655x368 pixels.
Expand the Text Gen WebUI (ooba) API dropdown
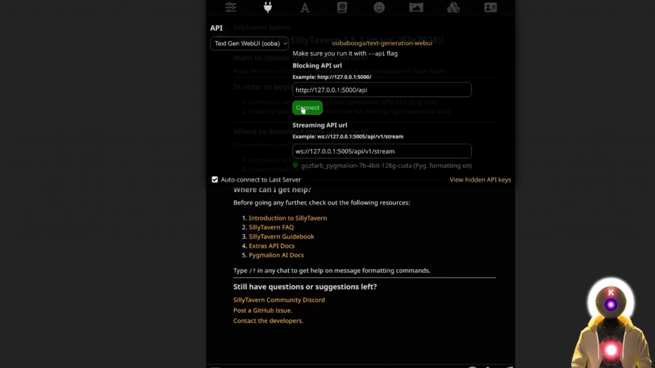(249, 43)
